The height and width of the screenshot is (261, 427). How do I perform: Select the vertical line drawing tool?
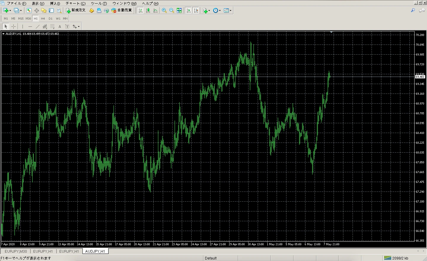pos(23,26)
